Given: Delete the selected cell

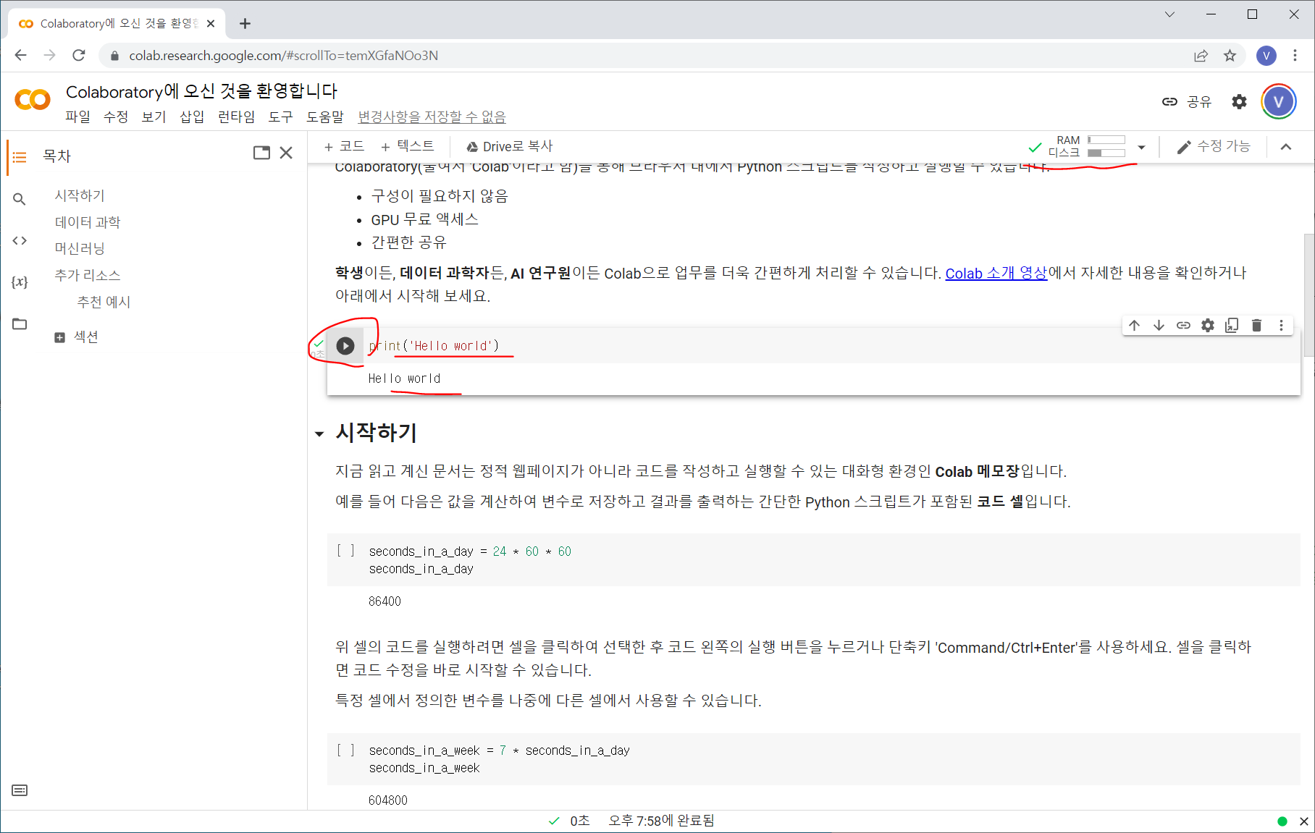Looking at the screenshot, I should click(1256, 326).
